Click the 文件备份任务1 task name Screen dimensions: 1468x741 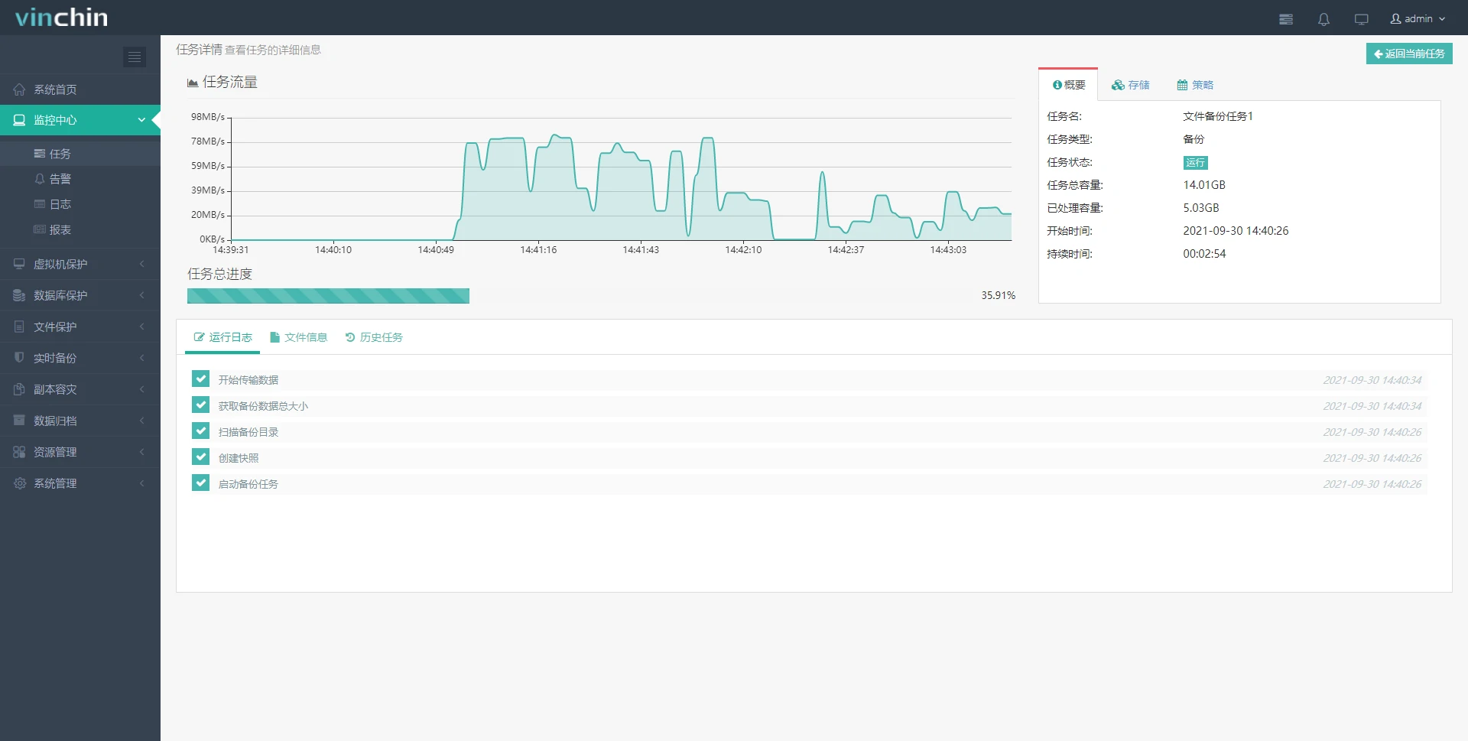pos(1218,116)
